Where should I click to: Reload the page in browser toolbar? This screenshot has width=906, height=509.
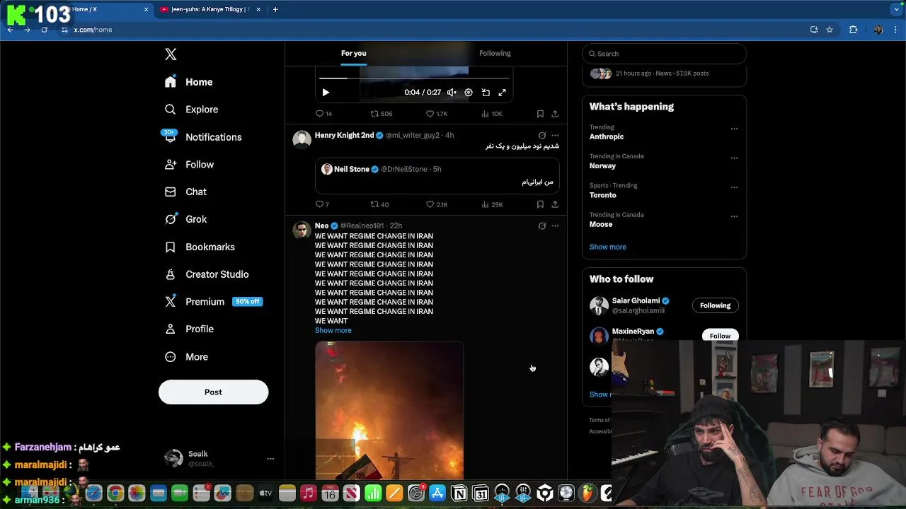[44, 30]
